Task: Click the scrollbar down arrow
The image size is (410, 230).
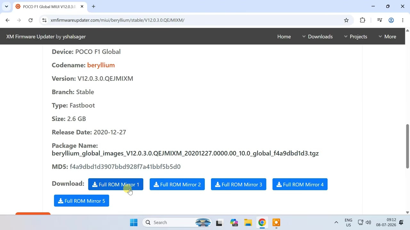Action: tap(407, 212)
